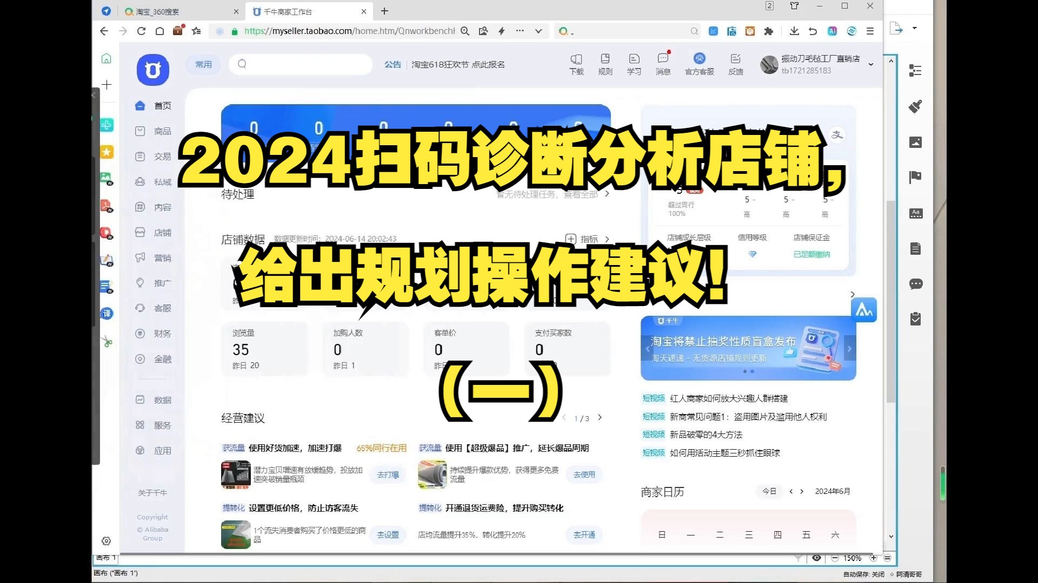This screenshot has width=1038, height=583.
Task: Open 下载 download icon in top bar
Action: (x=576, y=64)
